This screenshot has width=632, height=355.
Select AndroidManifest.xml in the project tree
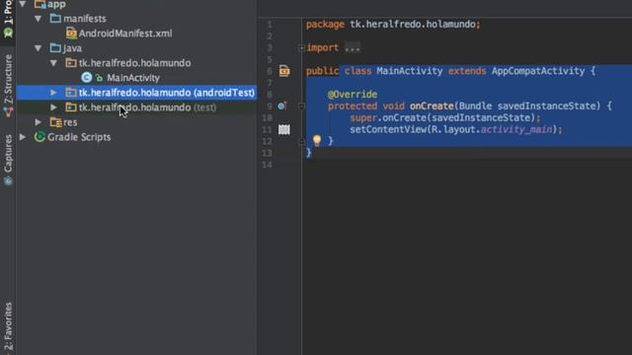pos(125,34)
